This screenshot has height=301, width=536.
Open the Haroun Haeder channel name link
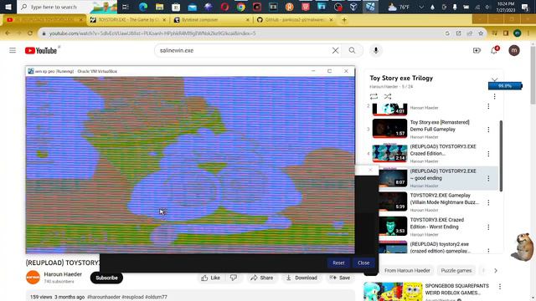[x=63, y=274]
